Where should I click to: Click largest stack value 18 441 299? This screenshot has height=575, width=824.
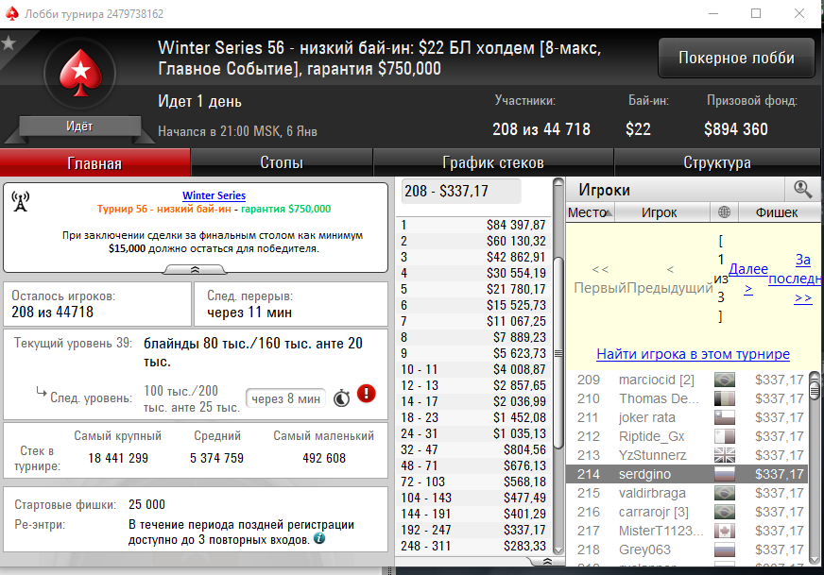[x=118, y=459]
